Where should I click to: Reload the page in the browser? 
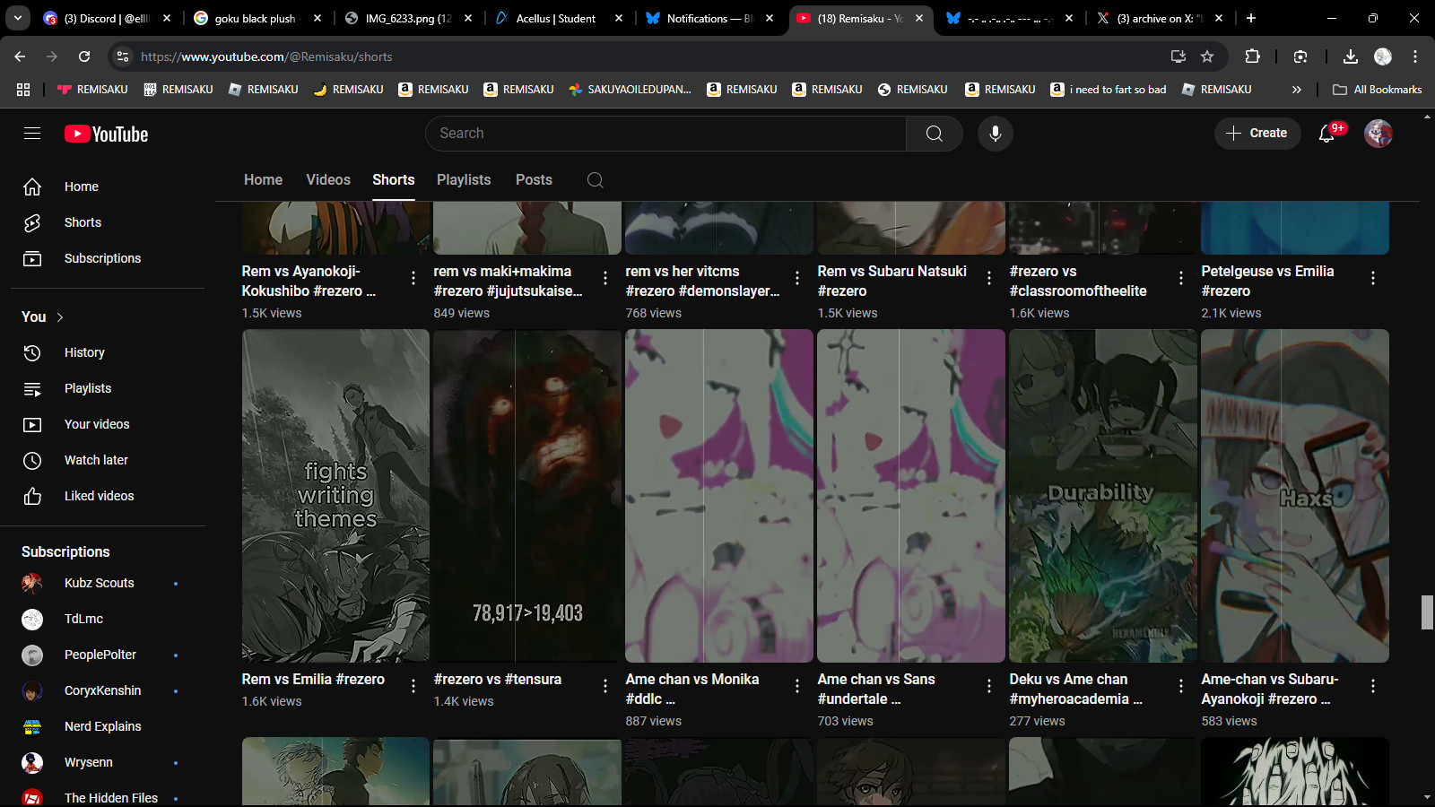pos(84,56)
